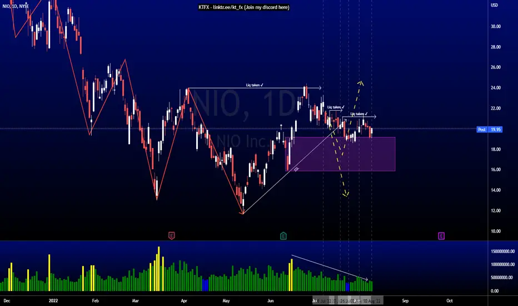Click the NIO, 1D, NYSE symbol label

coord(16,6)
